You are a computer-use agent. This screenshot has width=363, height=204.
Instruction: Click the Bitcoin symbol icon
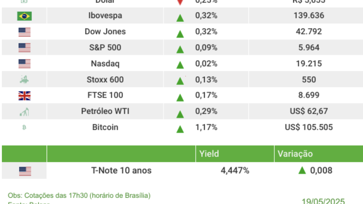(24, 127)
